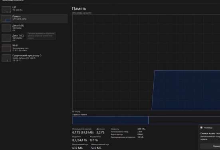Open Диск 1 (C:) performance view
Viewport: 220px width, 150px height.
[x=34, y=38]
